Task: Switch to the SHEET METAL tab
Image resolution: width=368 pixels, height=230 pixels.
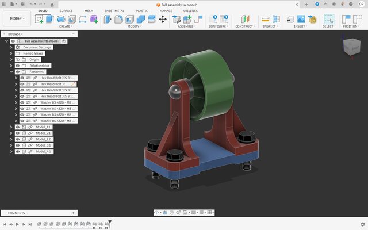Action: point(113,11)
